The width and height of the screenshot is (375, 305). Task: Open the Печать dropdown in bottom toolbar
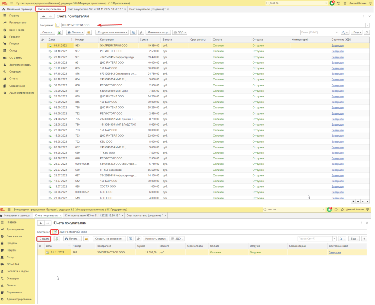tap(72, 239)
